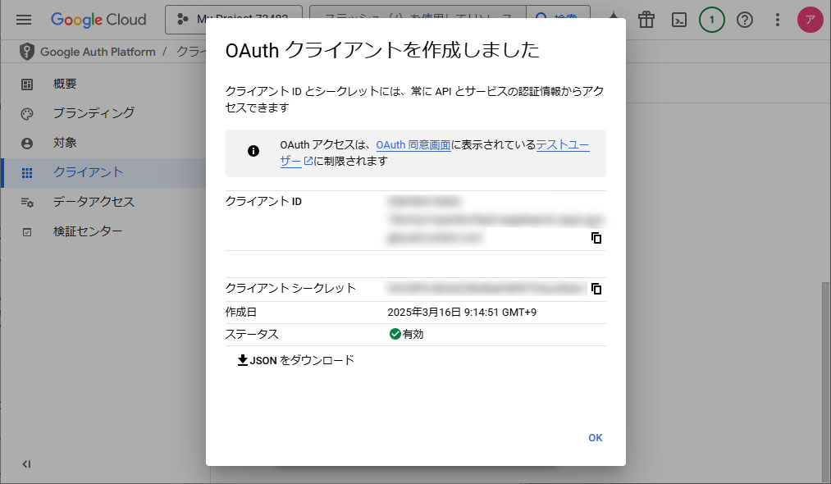
Task: Click the Google Cloud logo
Action: pyautogui.click(x=98, y=20)
